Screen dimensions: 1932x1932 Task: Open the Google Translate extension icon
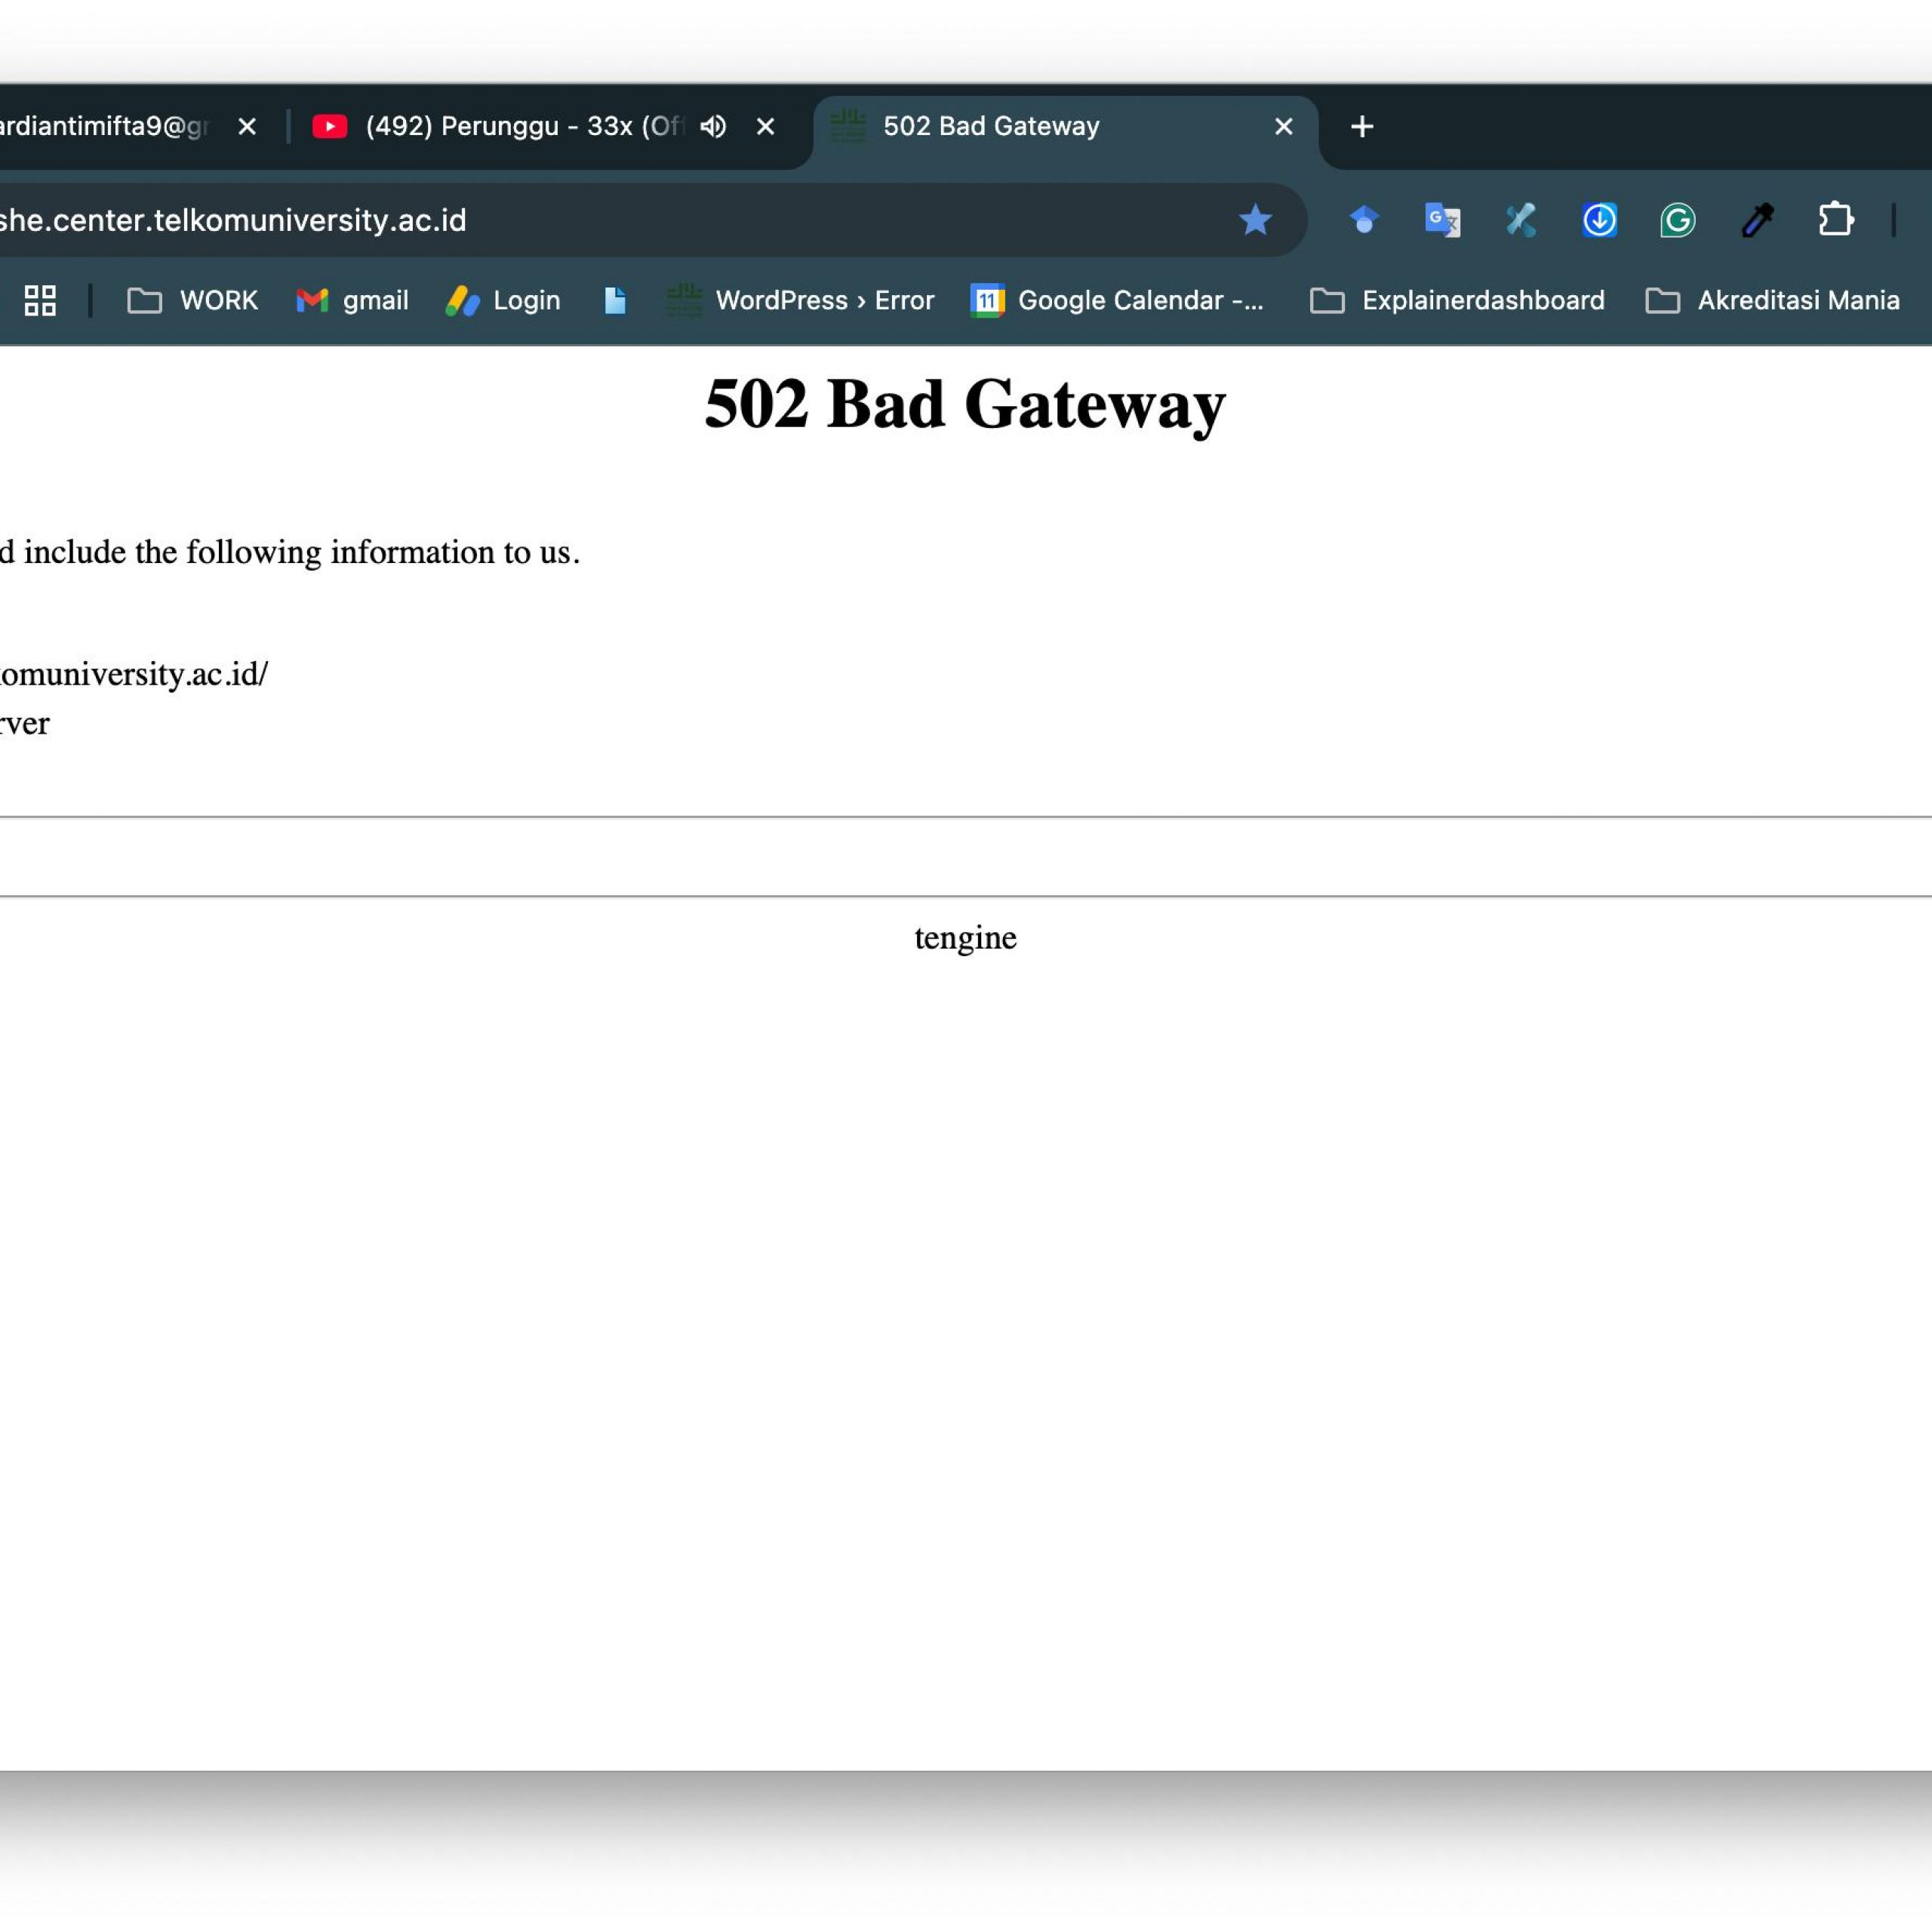[1442, 220]
